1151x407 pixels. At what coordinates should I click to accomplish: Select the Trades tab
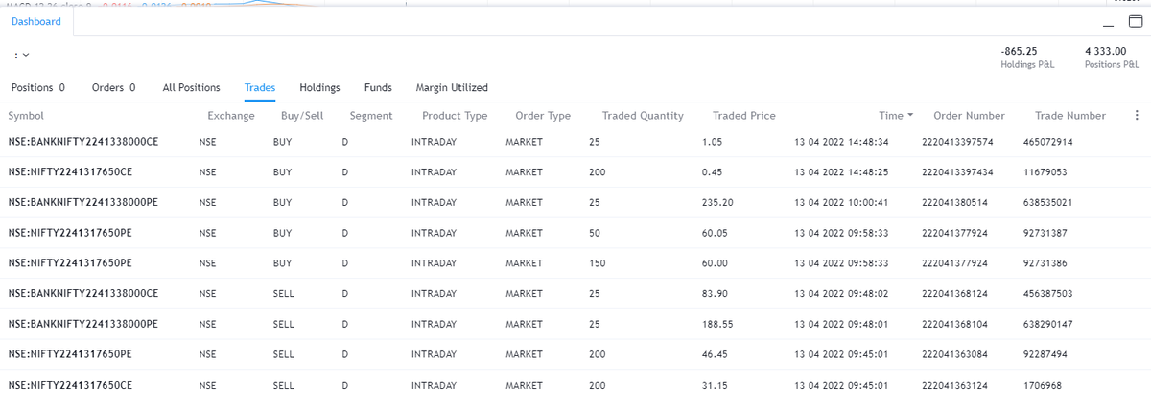(260, 87)
